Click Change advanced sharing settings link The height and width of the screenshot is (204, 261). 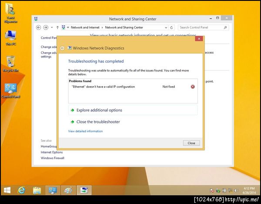(49, 54)
